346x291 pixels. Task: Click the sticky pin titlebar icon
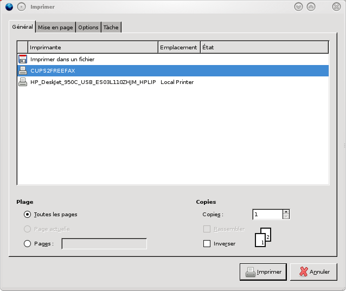21,7
